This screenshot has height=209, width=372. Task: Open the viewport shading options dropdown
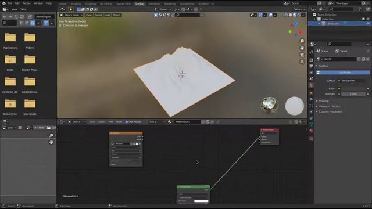303,15
